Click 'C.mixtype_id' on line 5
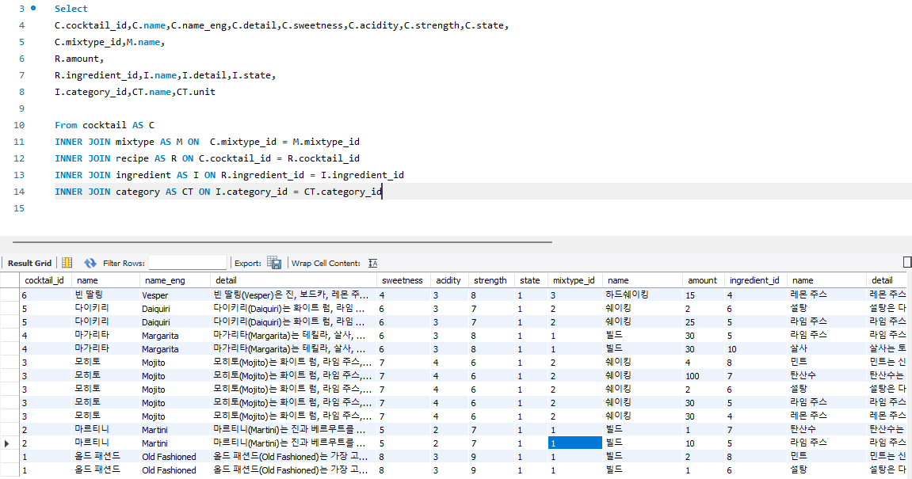The image size is (912, 479). point(88,42)
